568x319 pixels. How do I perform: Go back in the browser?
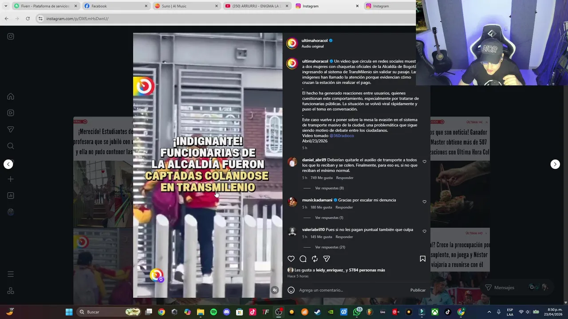point(6,19)
